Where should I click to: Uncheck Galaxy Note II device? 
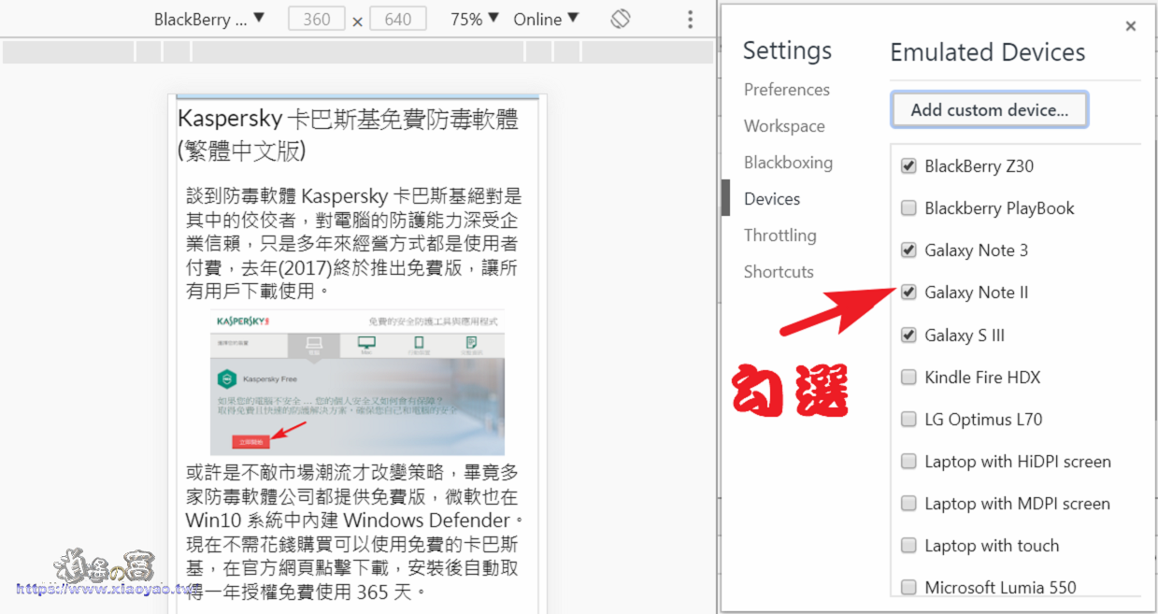tap(908, 293)
